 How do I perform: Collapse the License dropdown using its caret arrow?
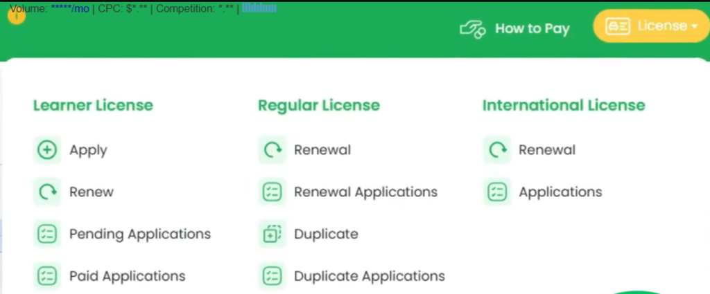[694, 27]
